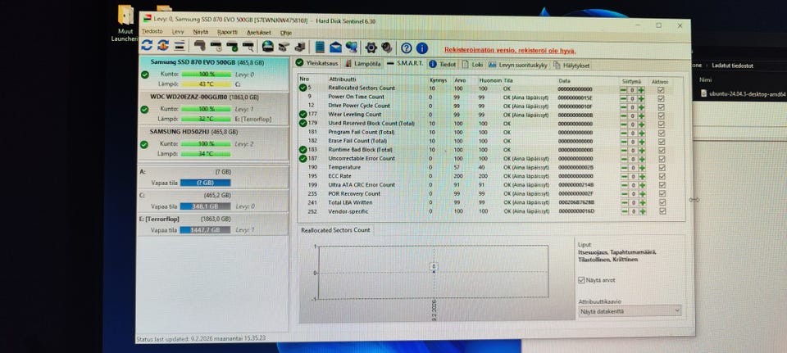Open the Levy menu
This screenshot has width=787, height=353.
coord(178,32)
